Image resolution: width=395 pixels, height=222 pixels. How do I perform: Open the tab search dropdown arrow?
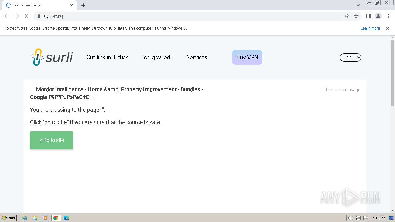[x=358, y=5]
